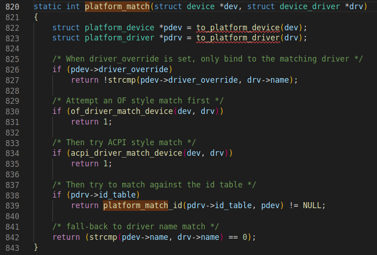Click the comment about driver_override being set
Viewport: 377px width, 255px height.
tap(208, 59)
